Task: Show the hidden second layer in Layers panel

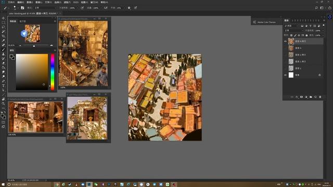Action: point(286,48)
